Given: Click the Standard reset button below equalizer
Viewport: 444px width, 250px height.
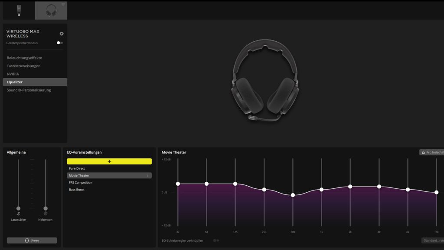Looking at the screenshot, I should [432, 240].
